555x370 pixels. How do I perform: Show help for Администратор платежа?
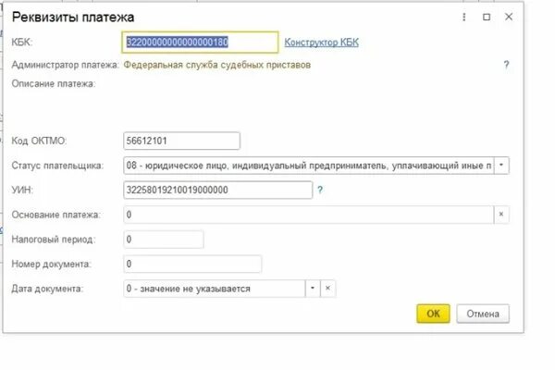click(x=506, y=65)
